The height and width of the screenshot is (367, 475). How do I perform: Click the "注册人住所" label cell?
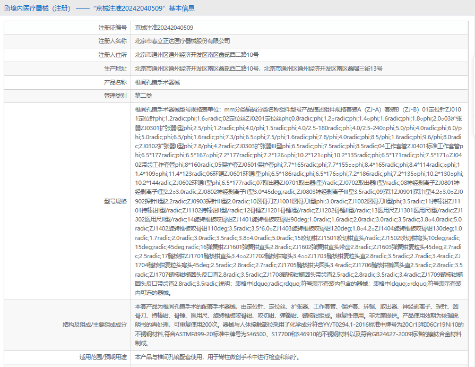pos(67,55)
